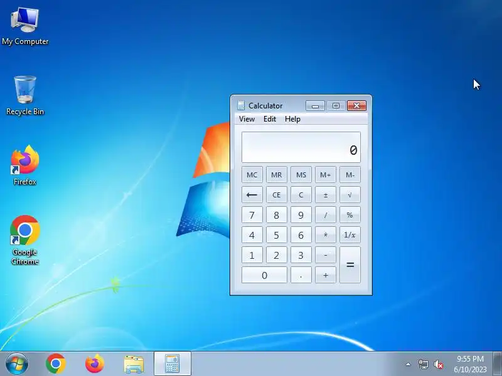Select the Google Chrome desktop shortcut
The width and height of the screenshot is (502, 376).
pyautogui.click(x=25, y=240)
